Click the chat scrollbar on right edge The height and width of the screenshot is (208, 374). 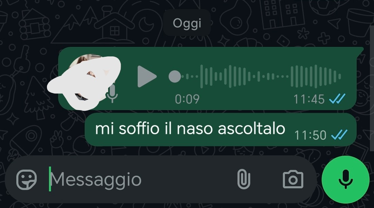372,88
